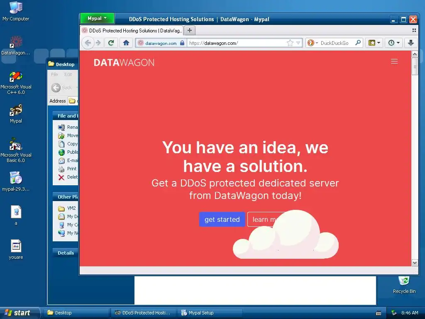Collapse the Other Places section header
Image resolution: width=425 pixels, height=319 pixels.
[x=65, y=197]
